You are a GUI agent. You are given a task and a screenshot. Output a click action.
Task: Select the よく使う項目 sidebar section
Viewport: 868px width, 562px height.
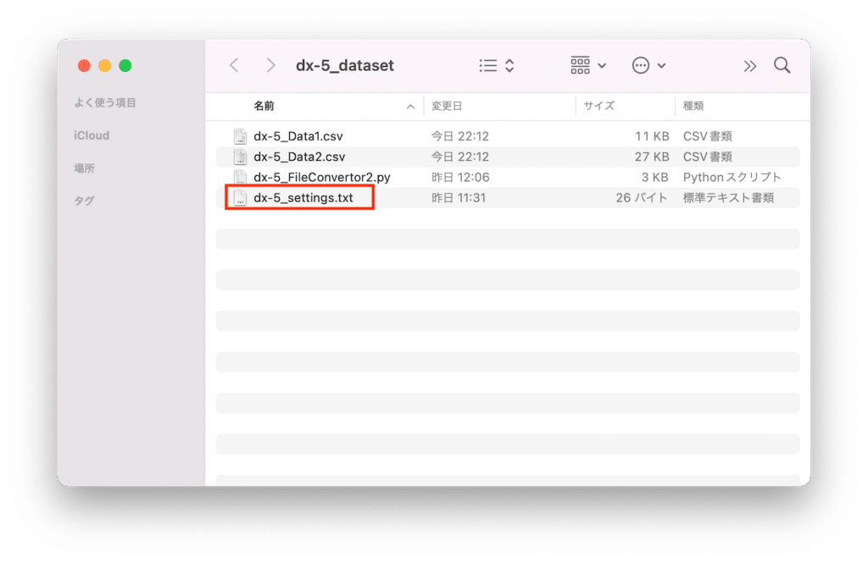click(x=105, y=102)
